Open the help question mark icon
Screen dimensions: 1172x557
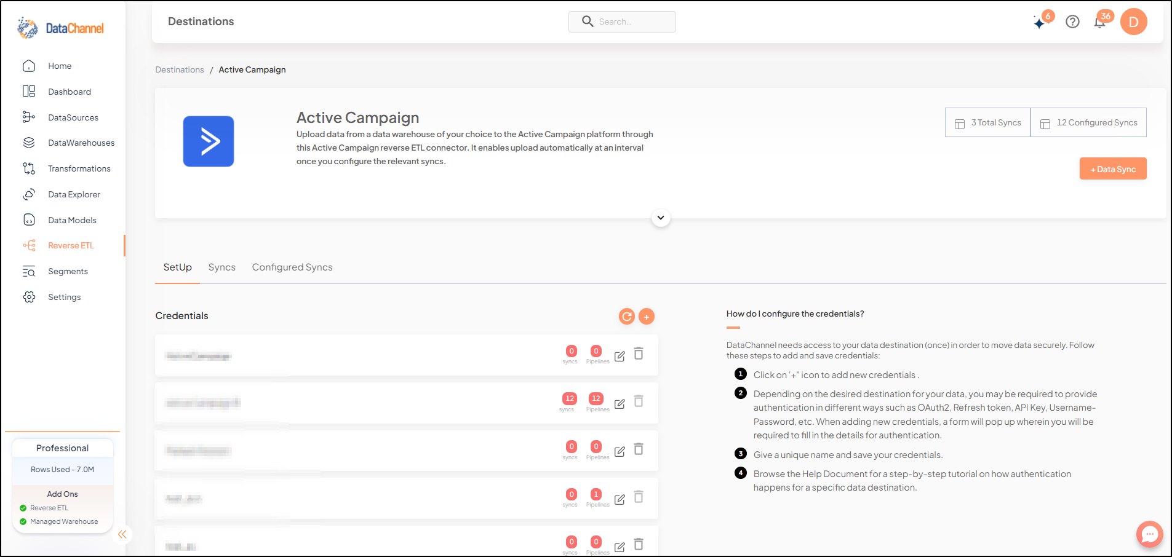click(1072, 22)
